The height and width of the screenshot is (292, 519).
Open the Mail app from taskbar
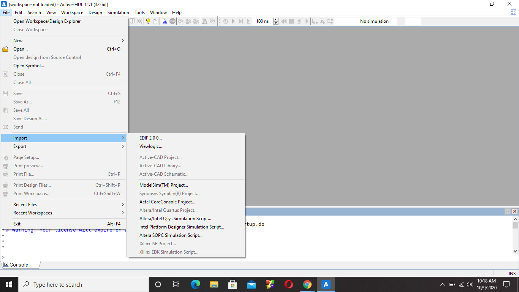pos(252,284)
